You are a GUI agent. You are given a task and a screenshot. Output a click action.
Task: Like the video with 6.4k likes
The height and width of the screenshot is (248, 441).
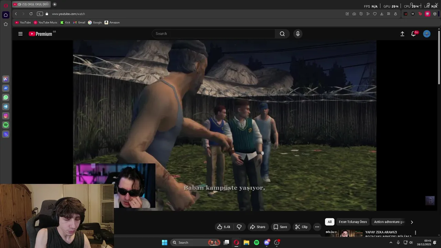pos(224,227)
